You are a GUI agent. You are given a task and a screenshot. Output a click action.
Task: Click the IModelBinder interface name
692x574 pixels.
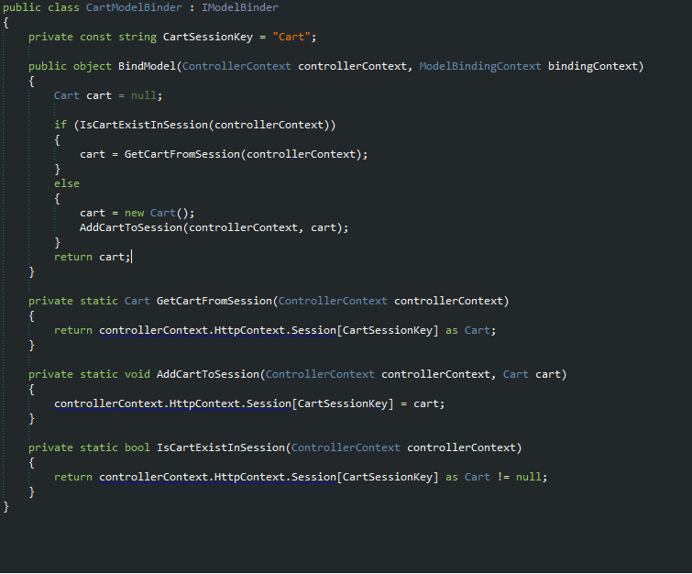239,7
